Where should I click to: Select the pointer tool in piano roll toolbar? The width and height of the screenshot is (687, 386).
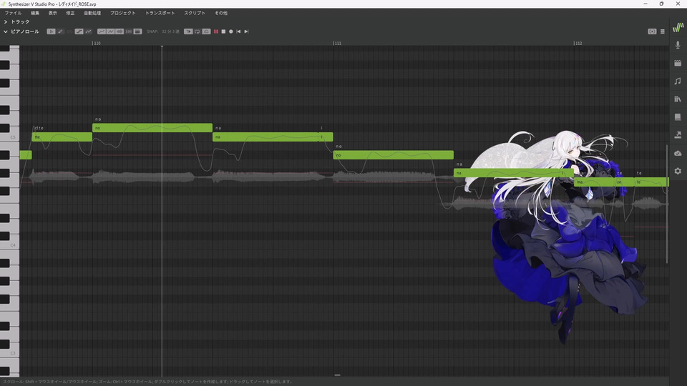tap(51, 31)
